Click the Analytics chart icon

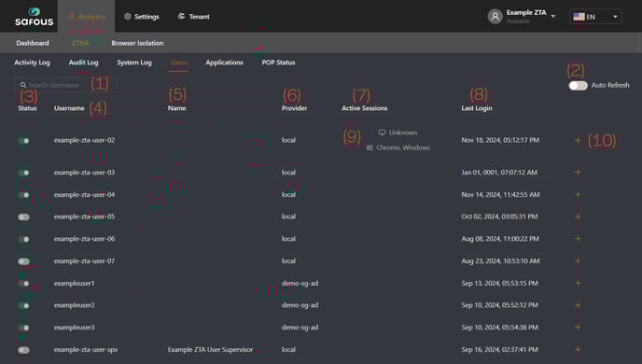71,17
